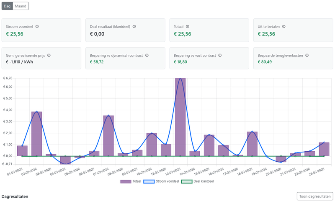Screen dimensions: 335x201
Task: Click the bar for 07-03-2026
Action: 108,136
